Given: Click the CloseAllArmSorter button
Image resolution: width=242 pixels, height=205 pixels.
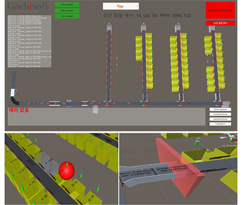Looking at the screenshot, I should tap(220, 114).
